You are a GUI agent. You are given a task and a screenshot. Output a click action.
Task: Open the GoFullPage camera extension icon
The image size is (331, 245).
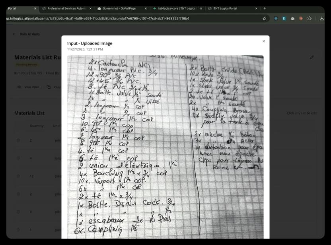[x=292, y=18]
